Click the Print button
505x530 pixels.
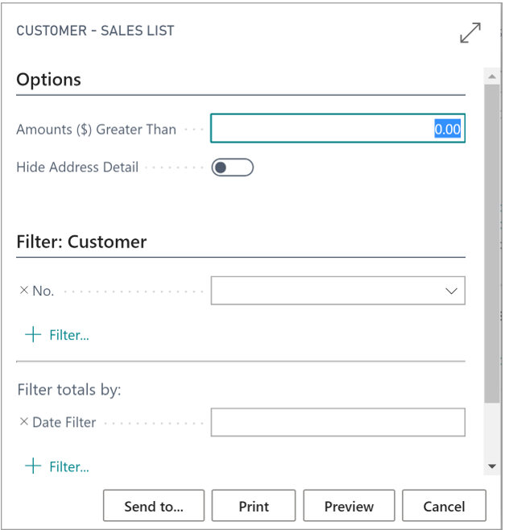(254, 506)
